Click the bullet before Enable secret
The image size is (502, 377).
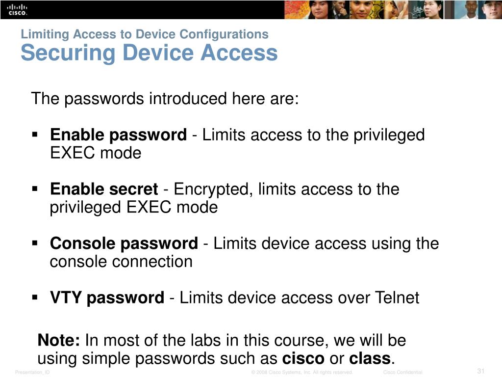tap(35, 188)
